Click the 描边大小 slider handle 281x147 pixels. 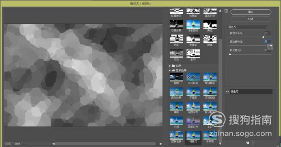[x=263, y=37]
